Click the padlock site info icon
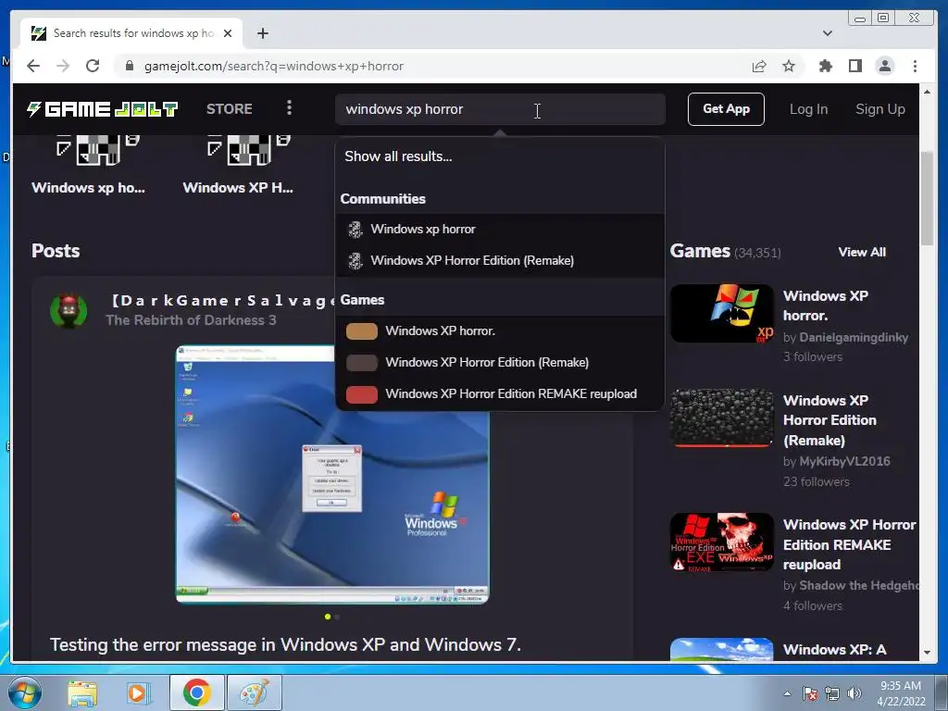 point(129,66)
